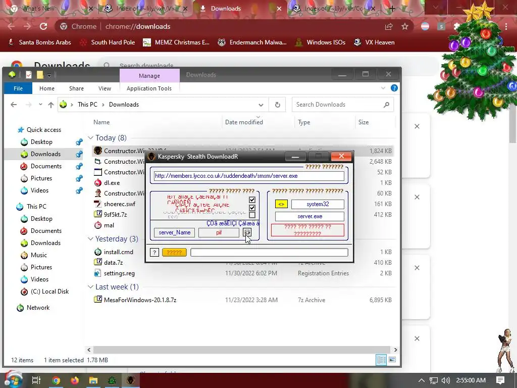Click the server_Name button

(x=174, y=232)
